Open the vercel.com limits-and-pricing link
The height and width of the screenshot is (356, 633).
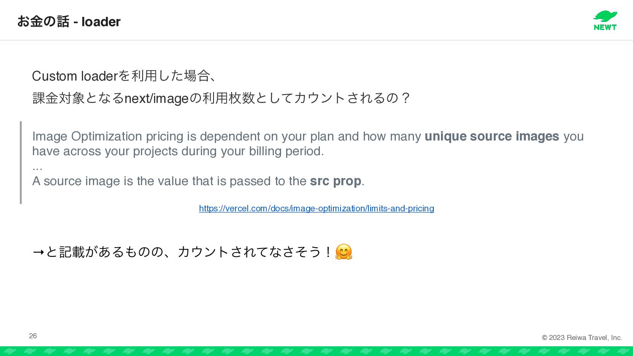coord(316,208)
